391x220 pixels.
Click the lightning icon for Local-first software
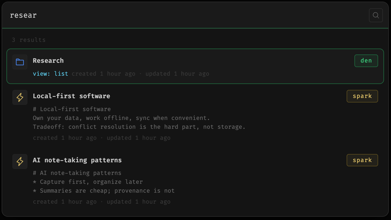pyautogui.click(x=20, y=97)
